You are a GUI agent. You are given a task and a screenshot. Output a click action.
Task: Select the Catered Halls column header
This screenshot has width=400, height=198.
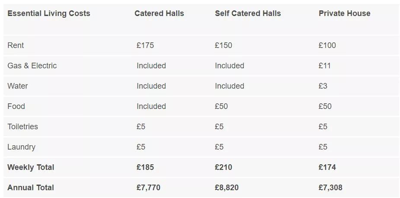[x=159, y=13]
